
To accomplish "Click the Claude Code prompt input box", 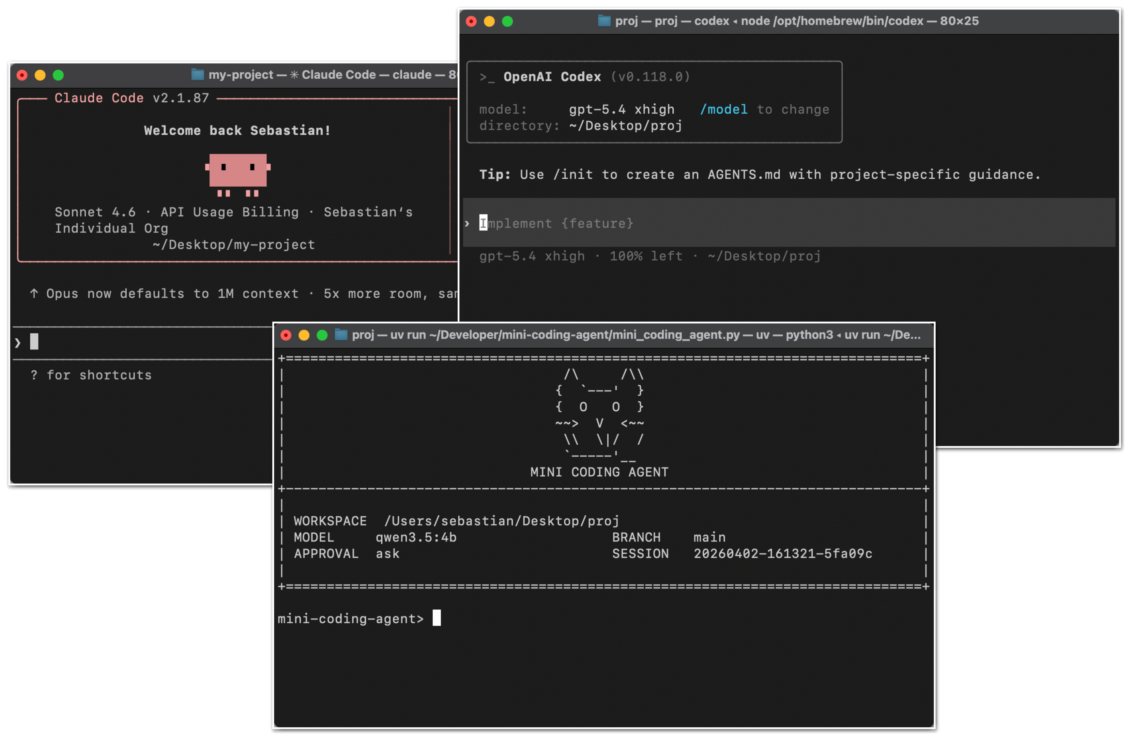I will (143, 342).
